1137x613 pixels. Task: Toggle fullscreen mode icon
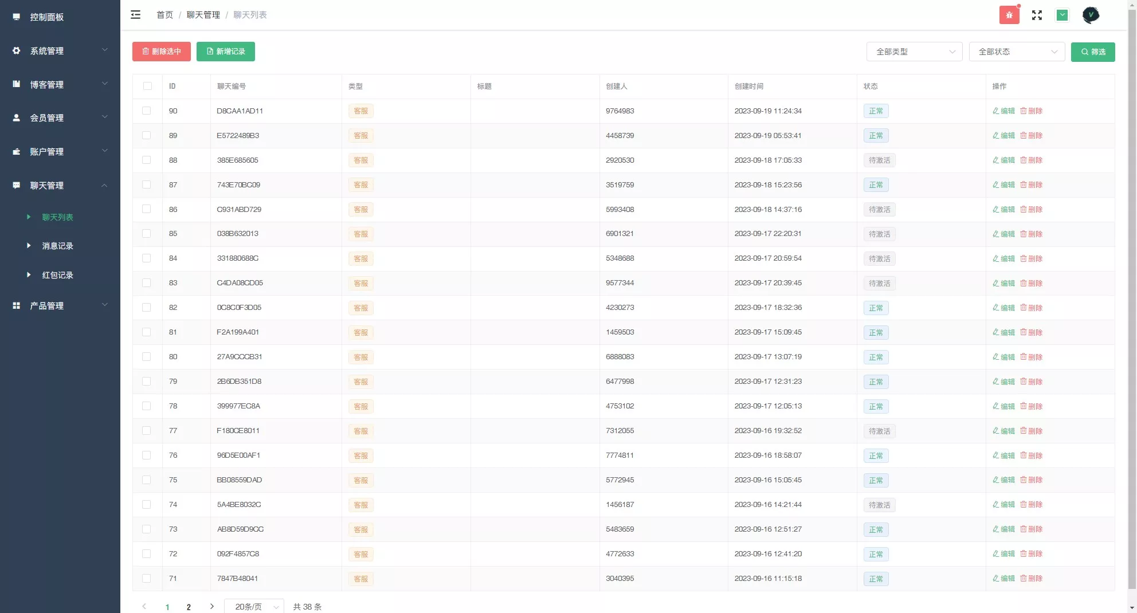coord(1037,15)
